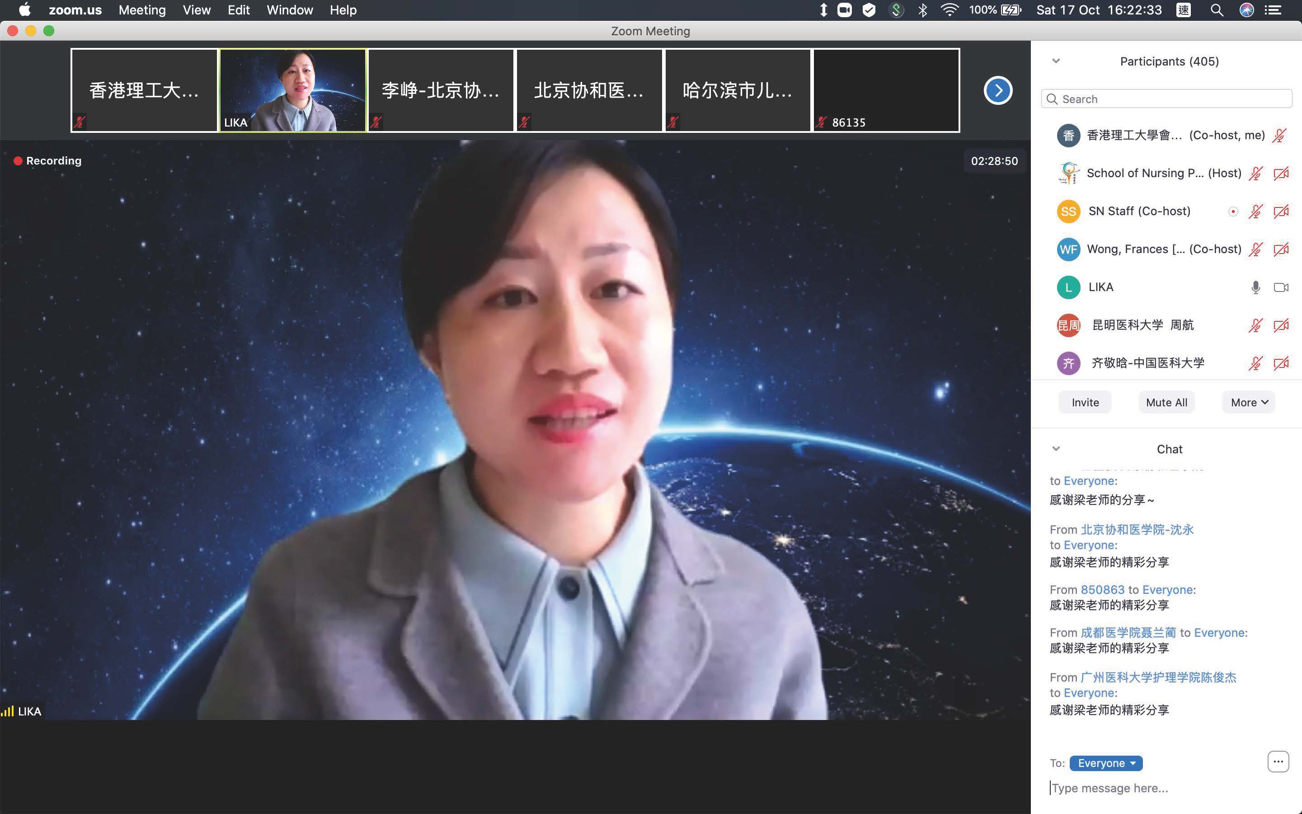
Task: Collapse the Chat panel chevron
Action: click(x=1056, y=448)
